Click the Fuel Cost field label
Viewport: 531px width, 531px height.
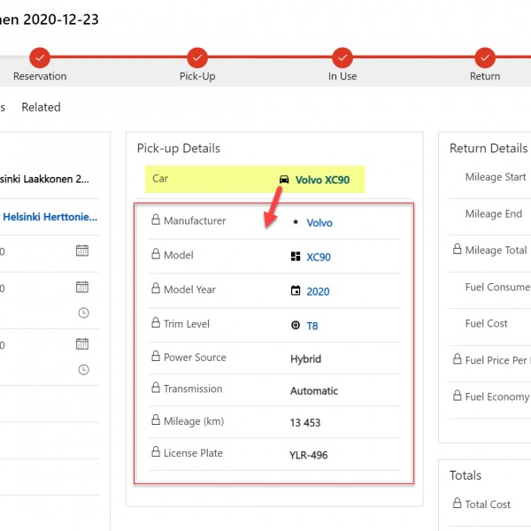pyautogui.click(x=486, y=324)
